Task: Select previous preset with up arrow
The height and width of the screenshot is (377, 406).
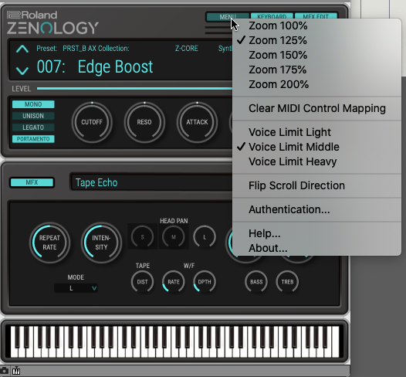Action: [x=22, y=49]
